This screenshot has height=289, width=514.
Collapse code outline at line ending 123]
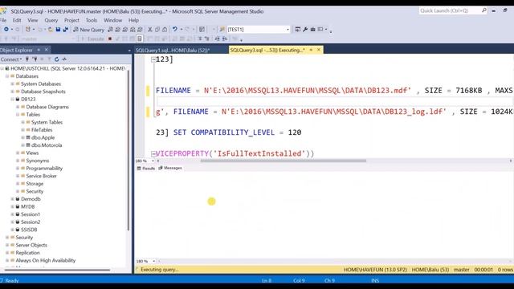(153, 59)
